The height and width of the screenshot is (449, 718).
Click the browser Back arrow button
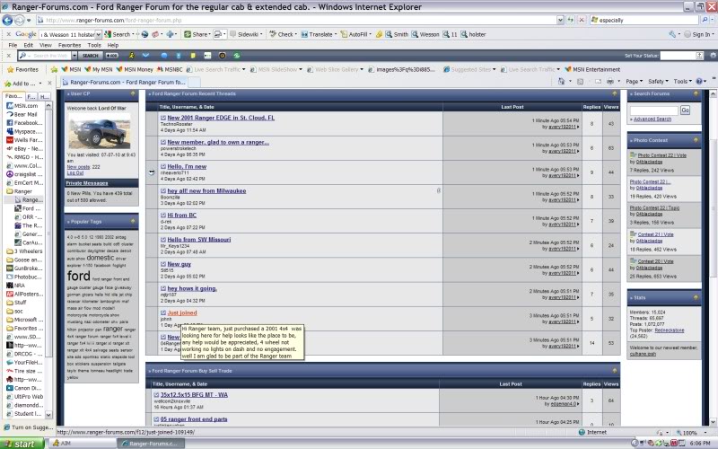point(7,20)
